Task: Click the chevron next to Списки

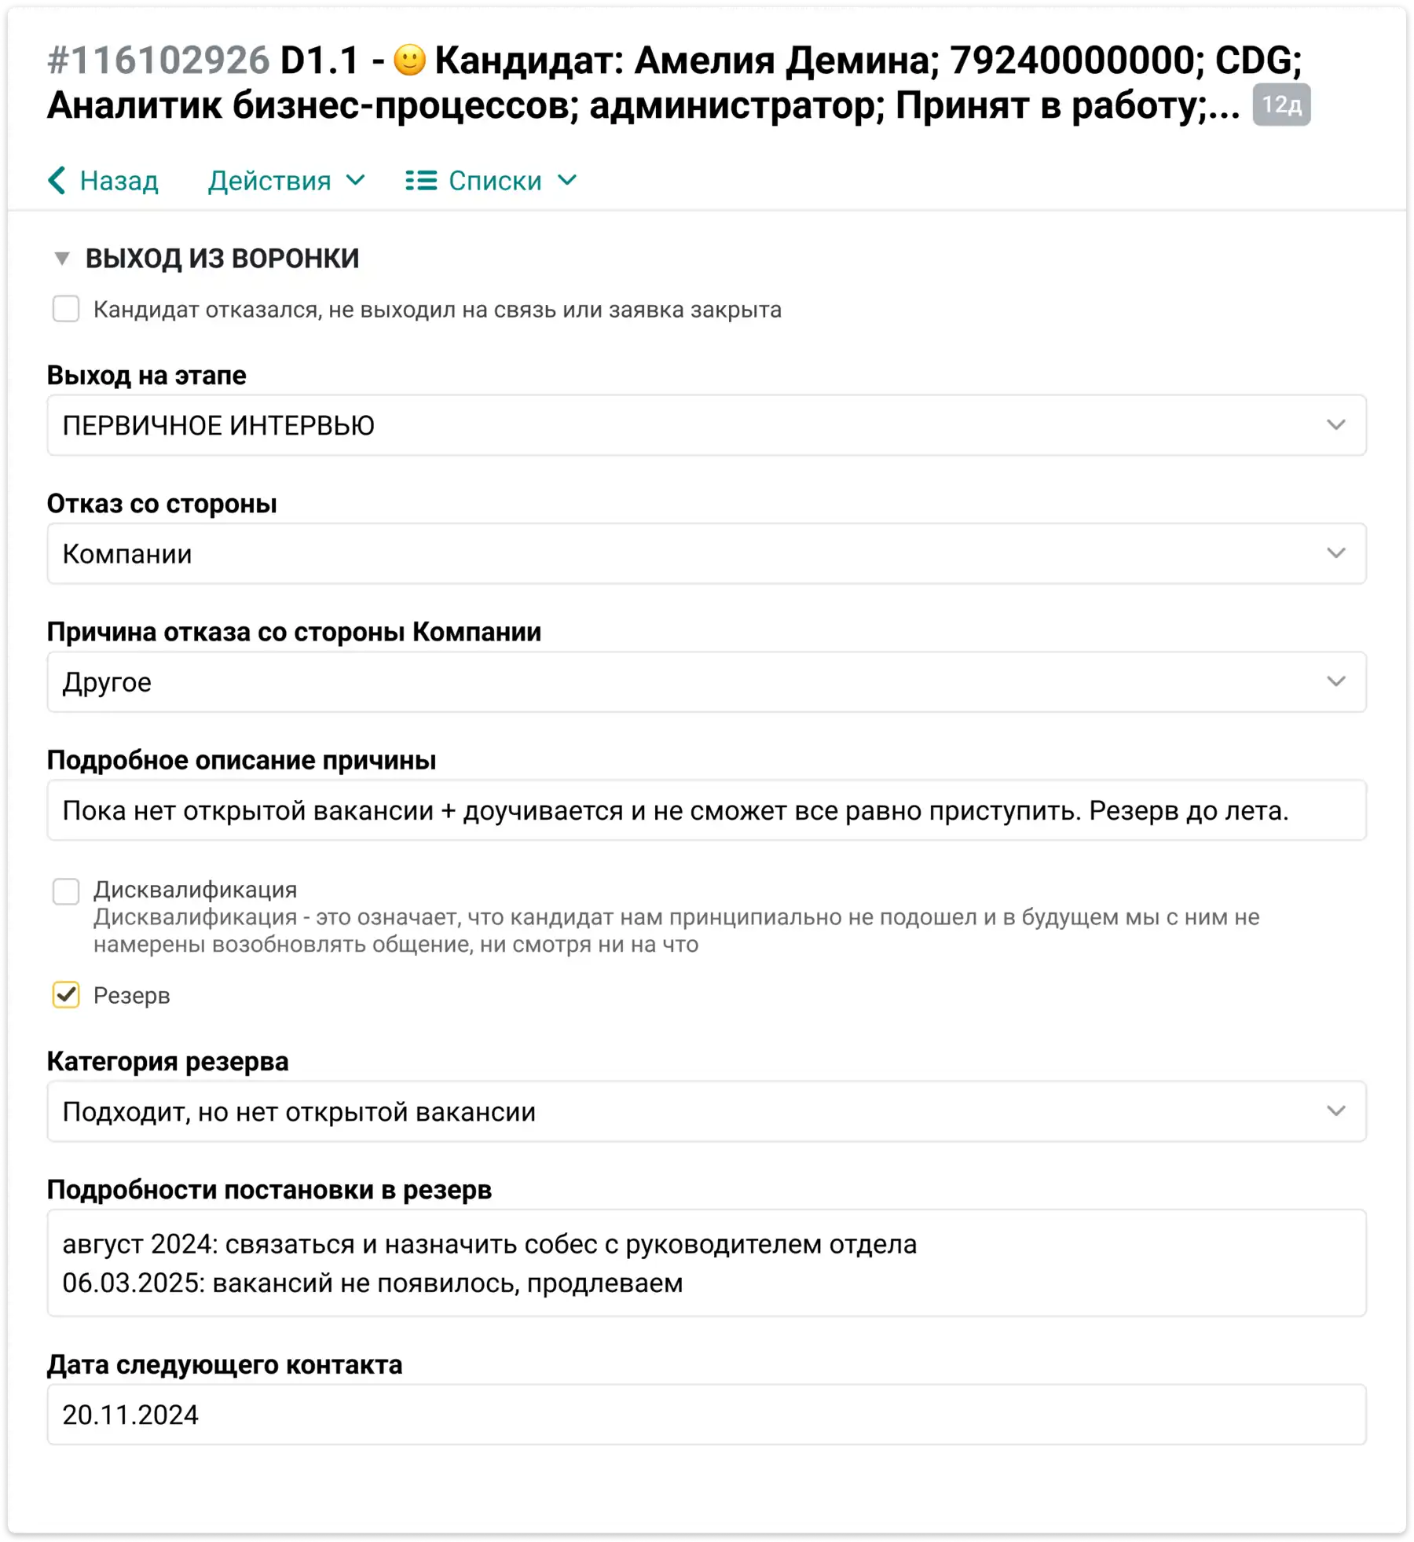Action: pos(567,181)
